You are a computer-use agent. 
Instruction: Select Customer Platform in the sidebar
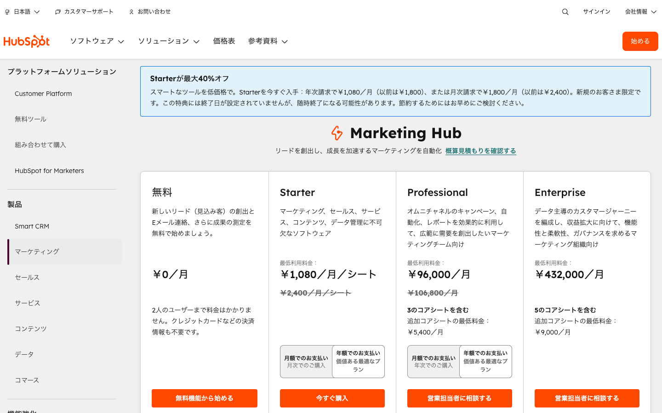click(43, 94)
